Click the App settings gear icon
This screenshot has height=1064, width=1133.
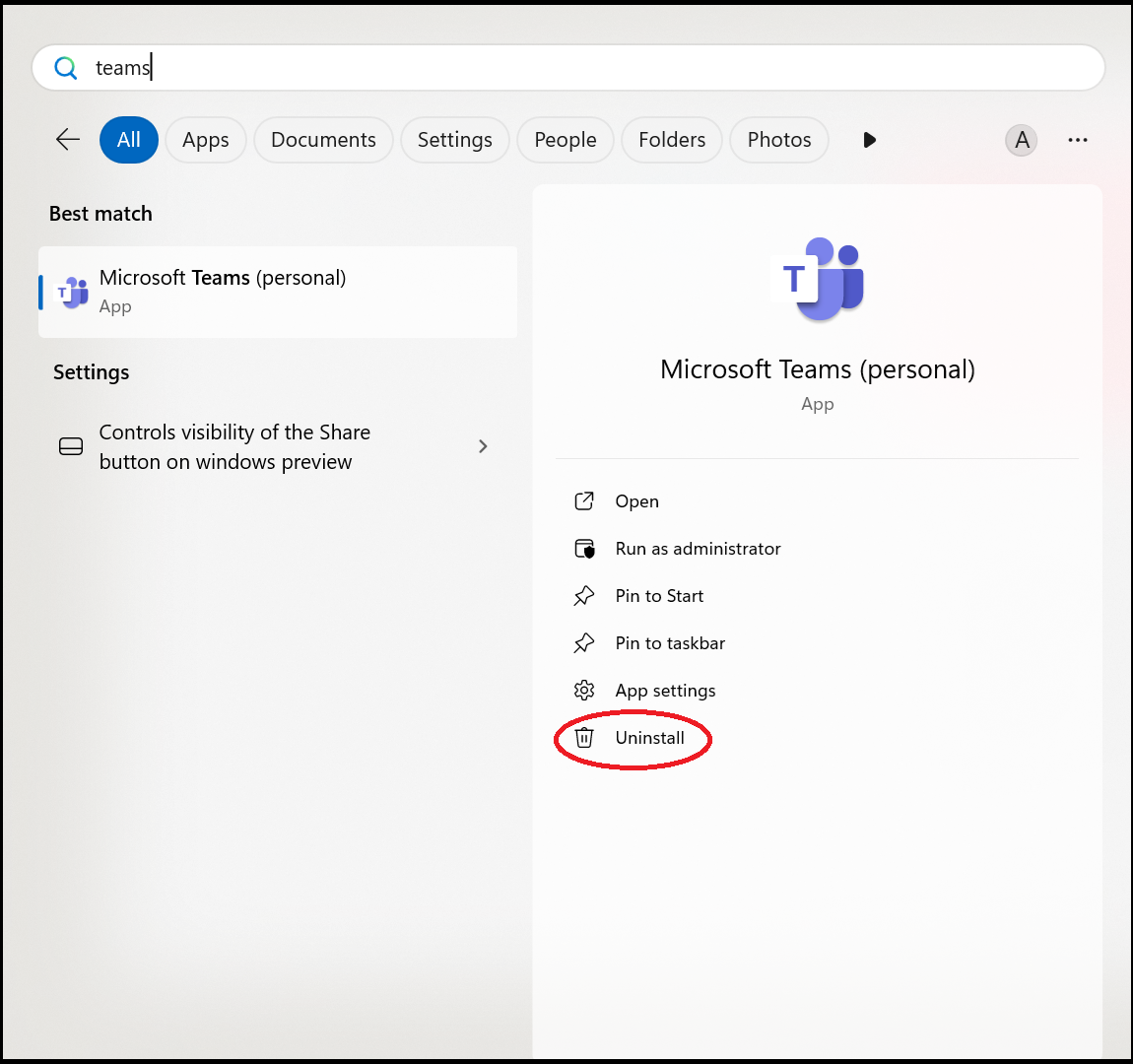click(x=584, y=691)
